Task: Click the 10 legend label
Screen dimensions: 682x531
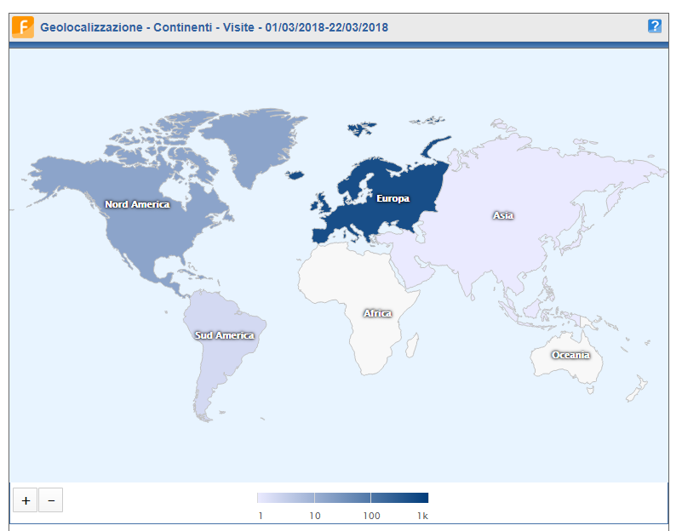Action: tap(314, 516)
